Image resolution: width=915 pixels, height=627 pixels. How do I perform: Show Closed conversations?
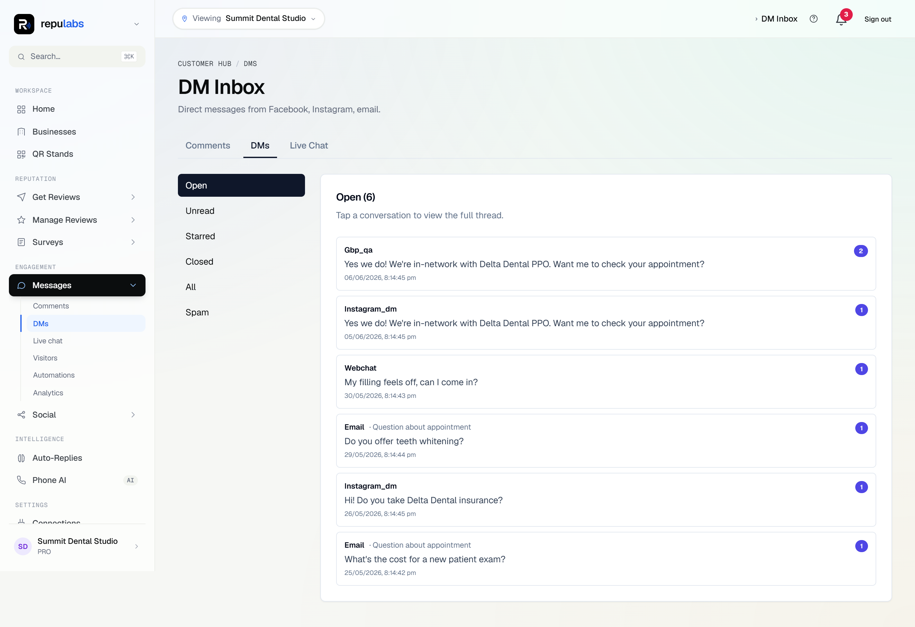pos(241,261)
